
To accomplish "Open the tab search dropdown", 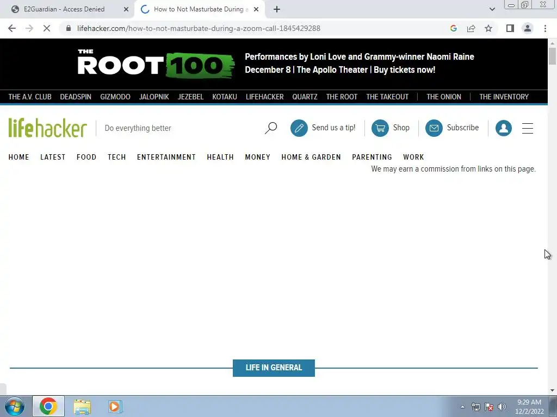I will [x=492, y=9].
